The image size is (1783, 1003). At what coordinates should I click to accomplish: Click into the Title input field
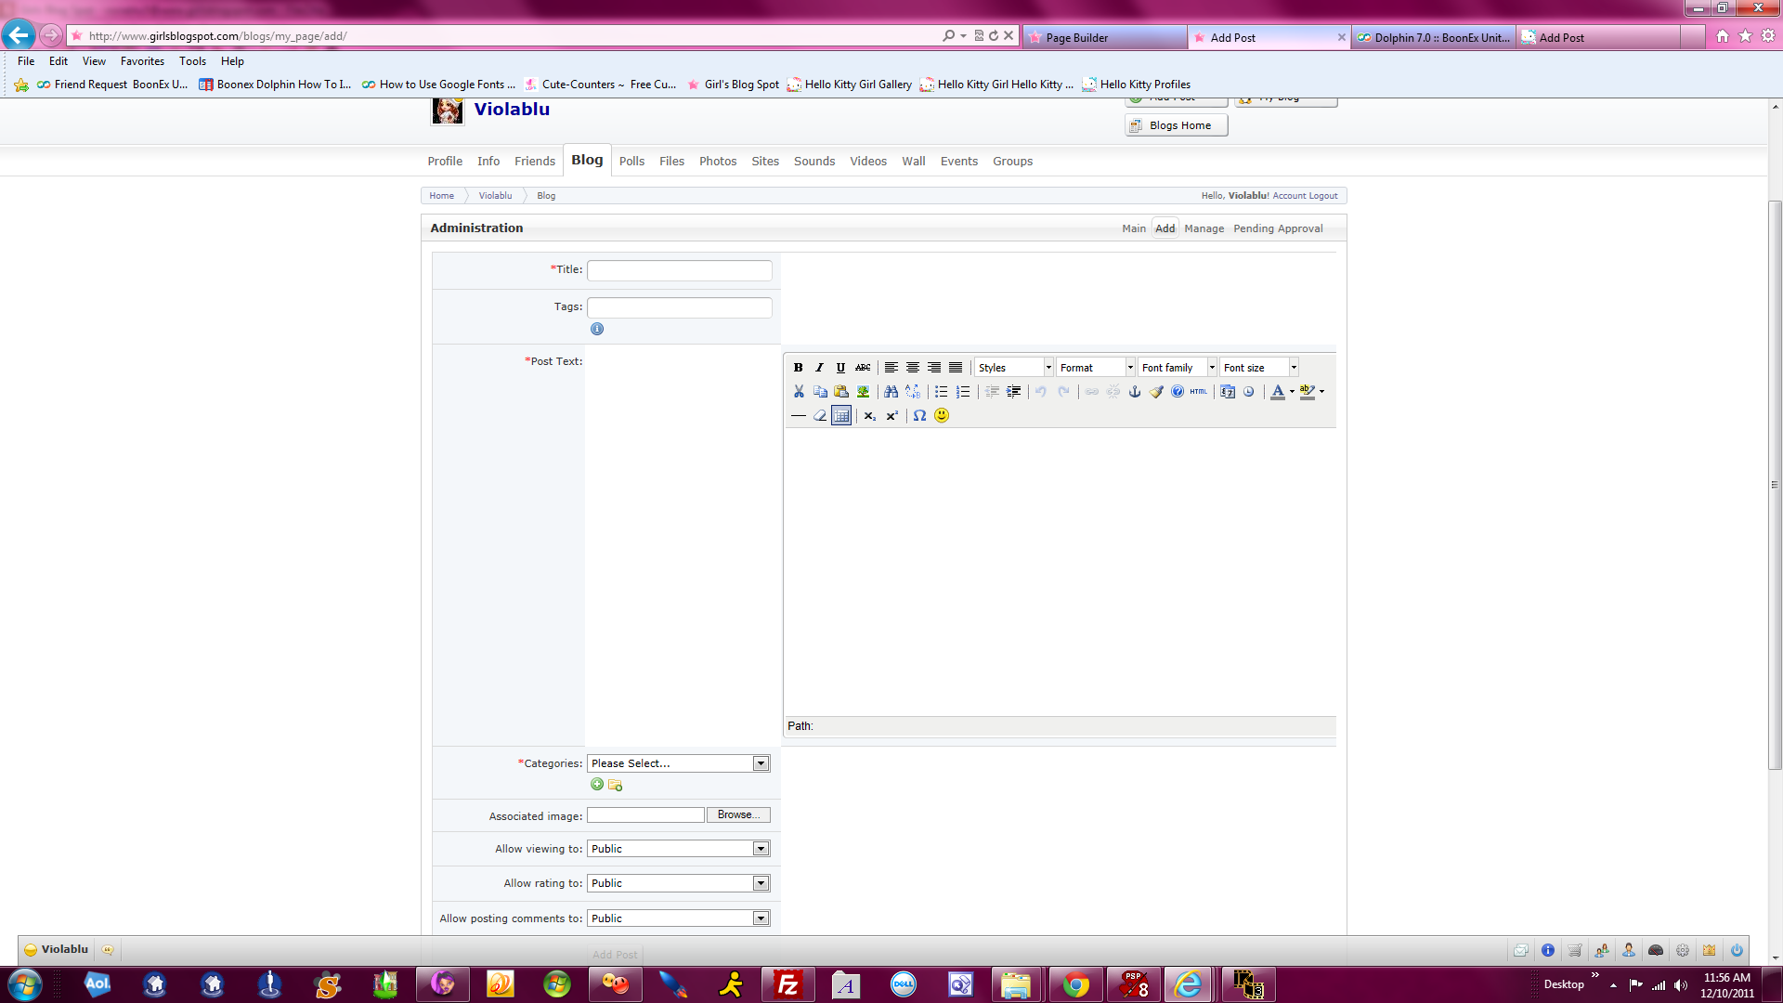point(679,270)
